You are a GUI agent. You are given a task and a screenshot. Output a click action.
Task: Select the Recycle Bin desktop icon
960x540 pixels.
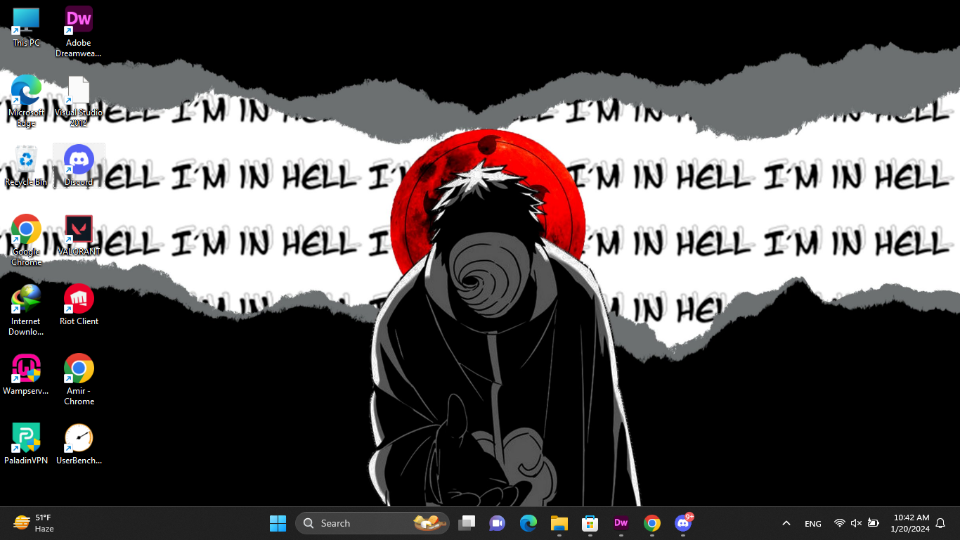[26, 166]
